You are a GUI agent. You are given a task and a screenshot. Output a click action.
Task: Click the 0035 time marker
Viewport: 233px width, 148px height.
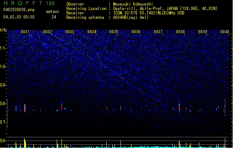pos(114,31)
